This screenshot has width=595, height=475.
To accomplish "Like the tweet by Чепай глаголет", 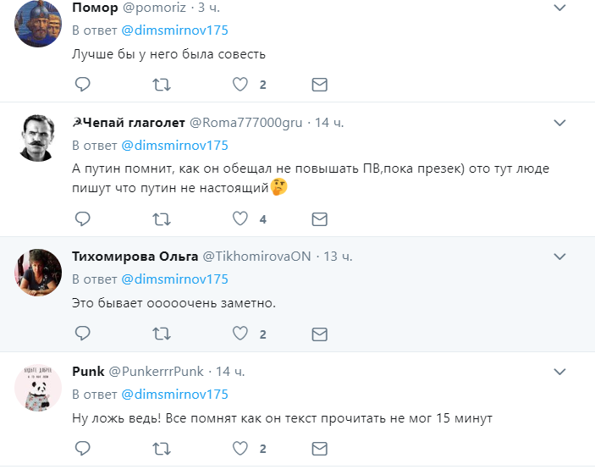I will 240,218.
